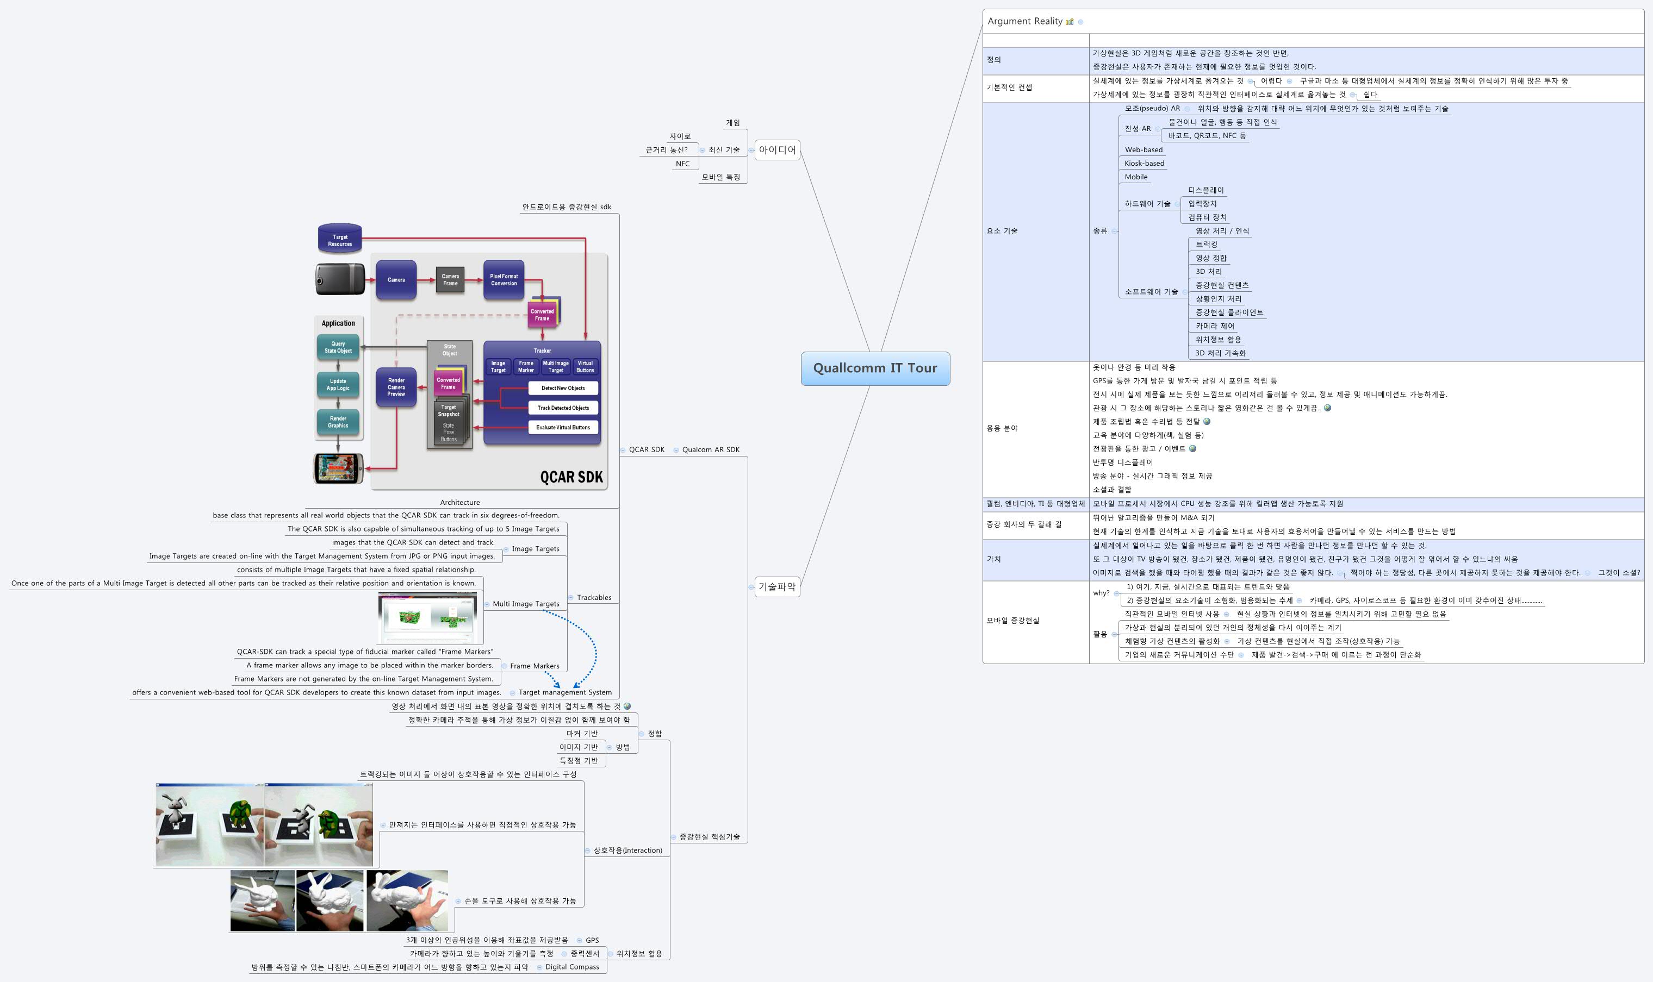
Task: Collapse the 아이디어 main branch
Action: (751, 150)
